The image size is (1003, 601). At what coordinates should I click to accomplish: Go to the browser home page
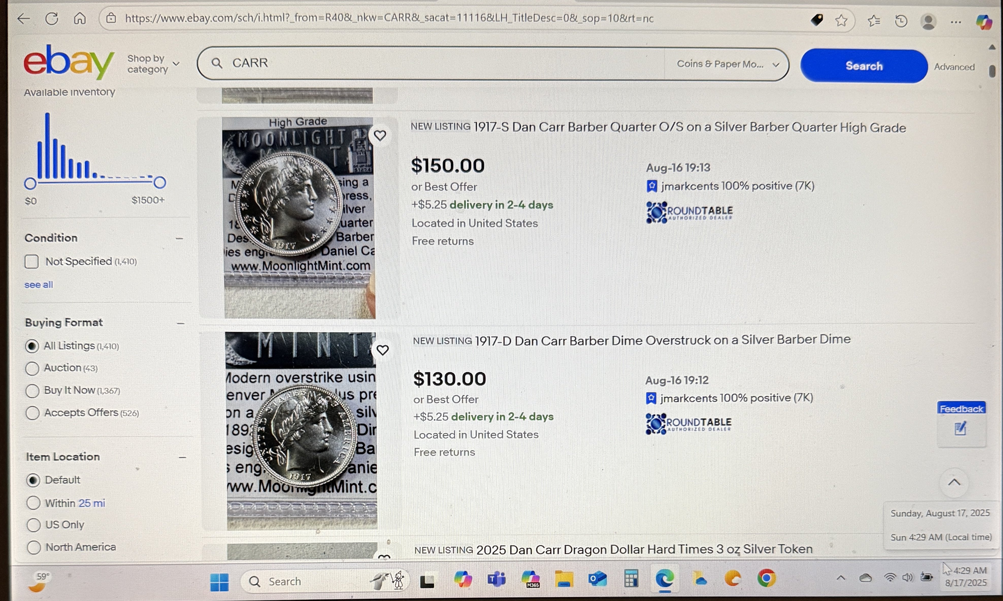[79, 19]
